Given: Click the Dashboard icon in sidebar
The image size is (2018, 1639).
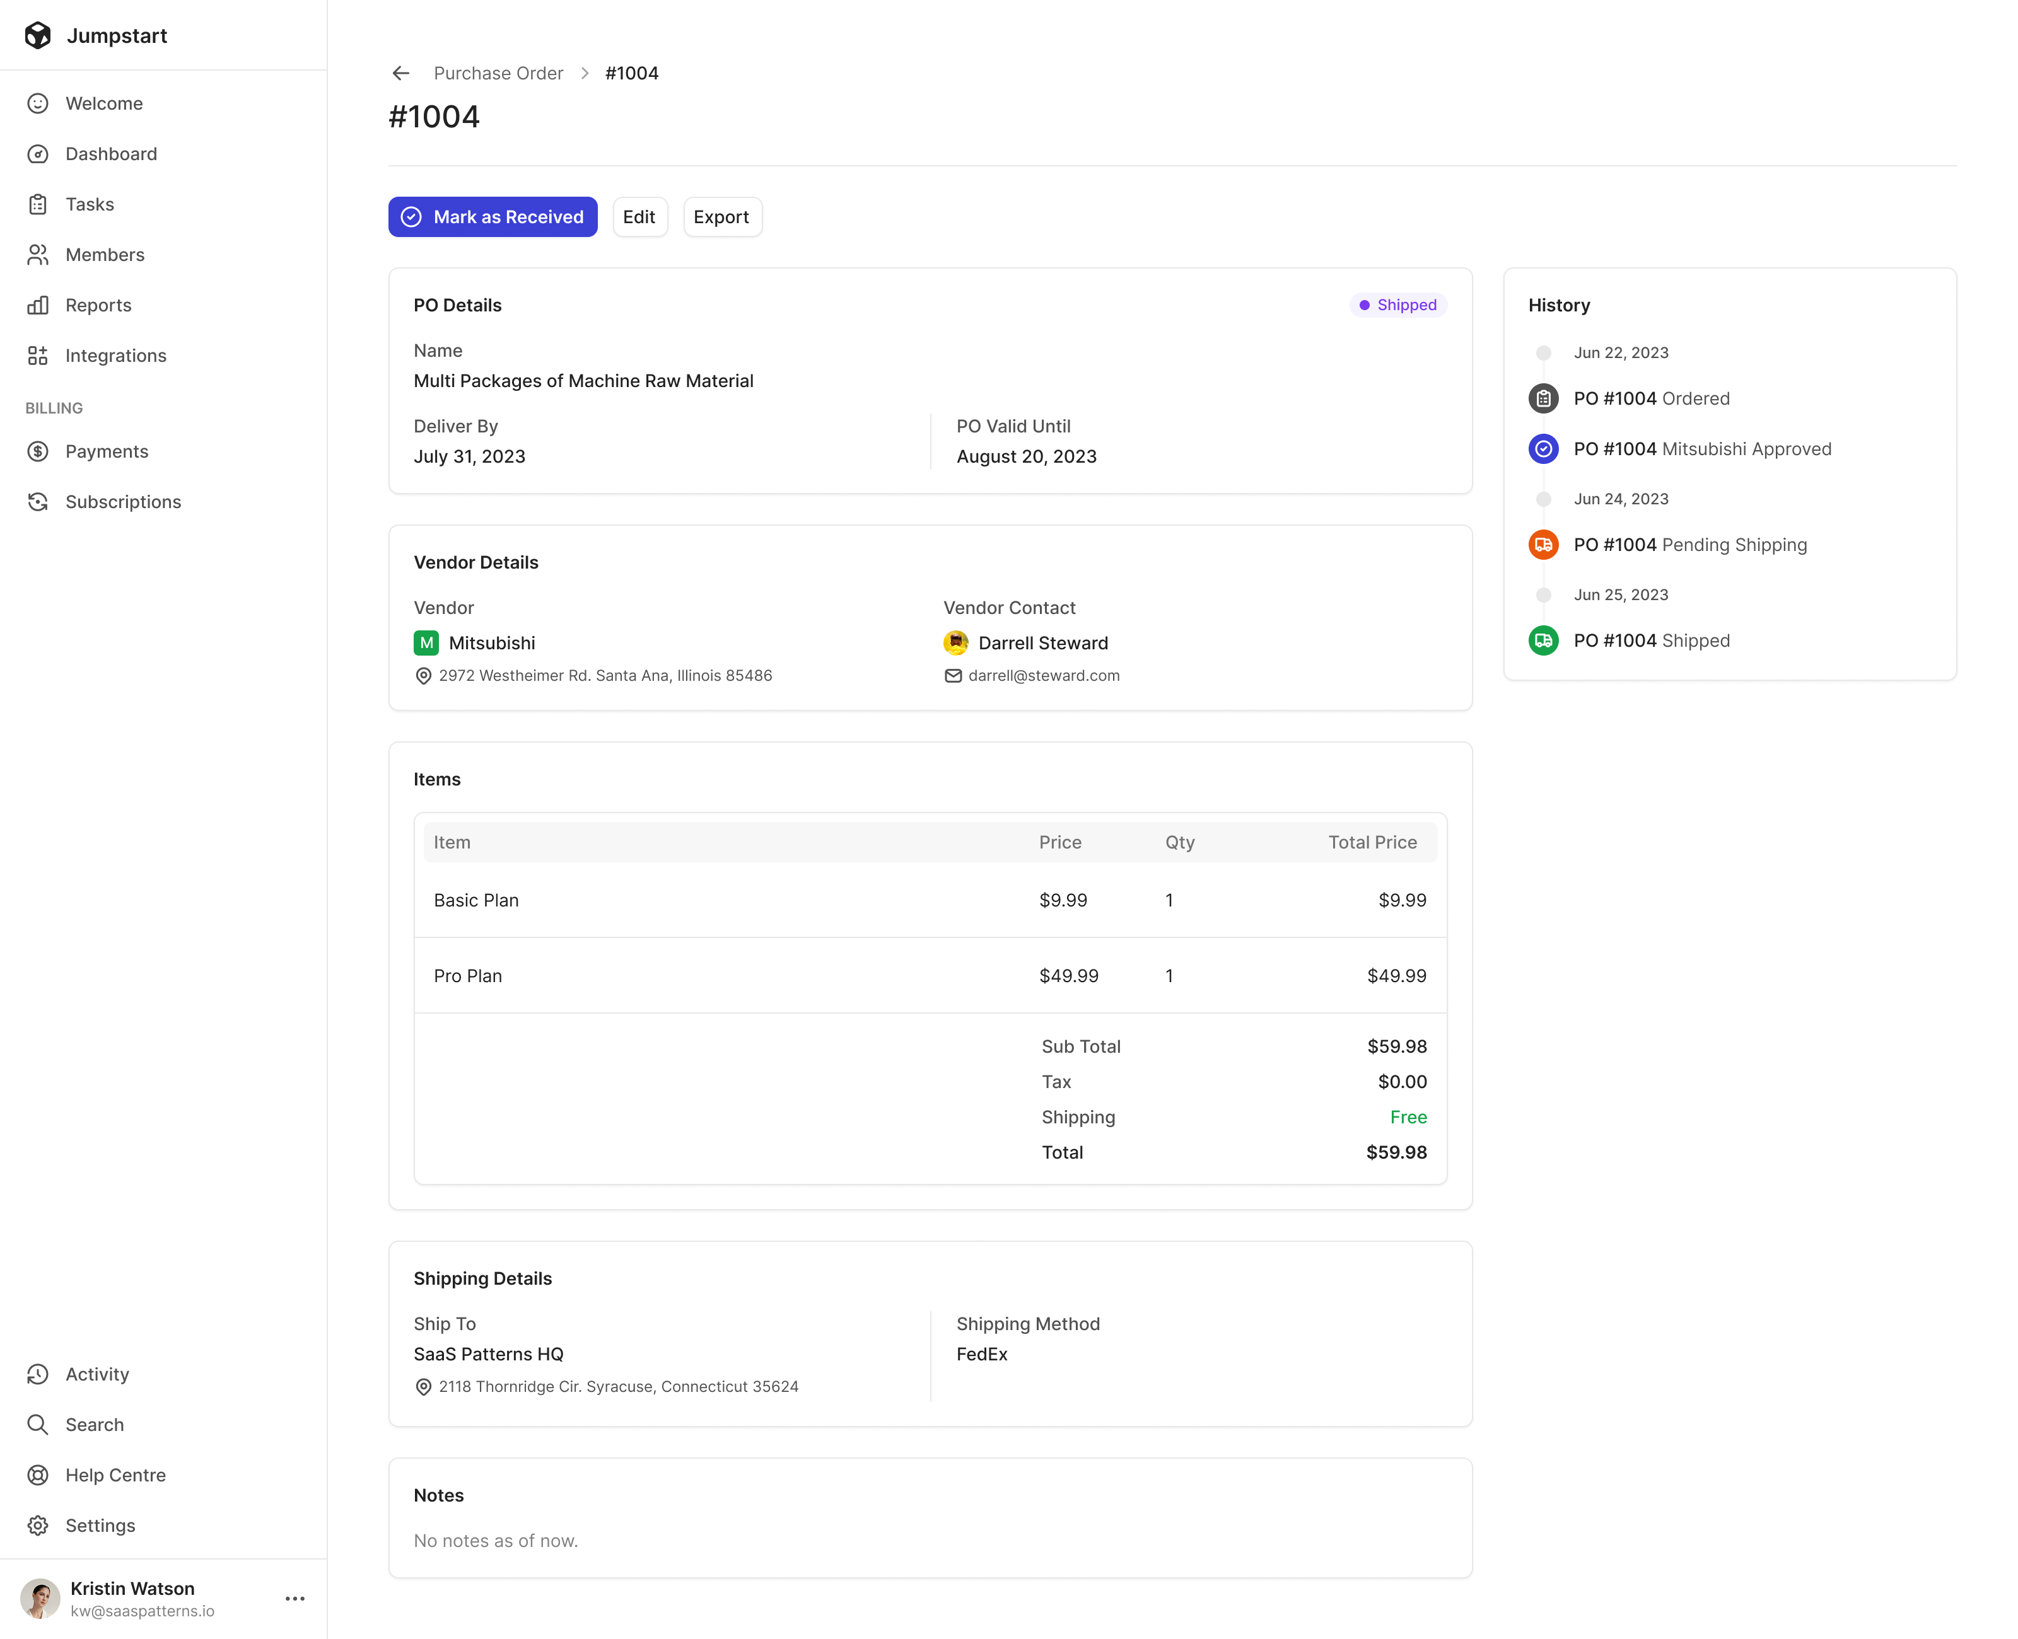Looking at the screenshot, I should (x=40, y=154).
